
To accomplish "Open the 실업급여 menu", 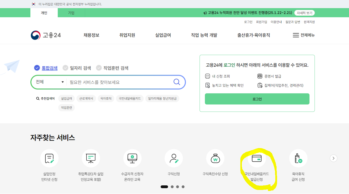I will [x=163, y=35].
